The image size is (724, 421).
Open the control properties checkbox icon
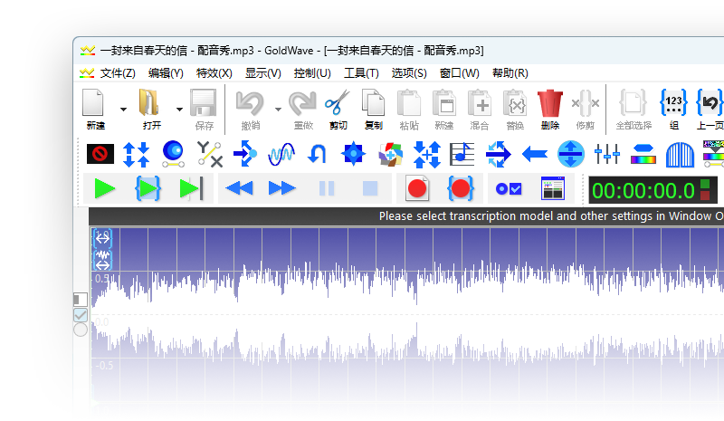[507, 188]
